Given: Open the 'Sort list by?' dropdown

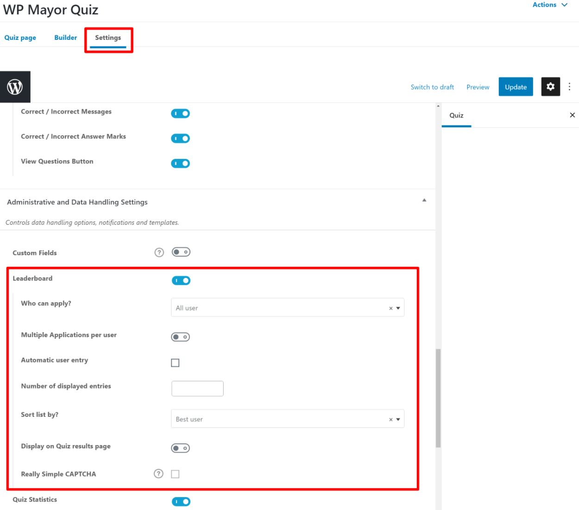Looking at the screenshot, I should (x=288, y=419).
